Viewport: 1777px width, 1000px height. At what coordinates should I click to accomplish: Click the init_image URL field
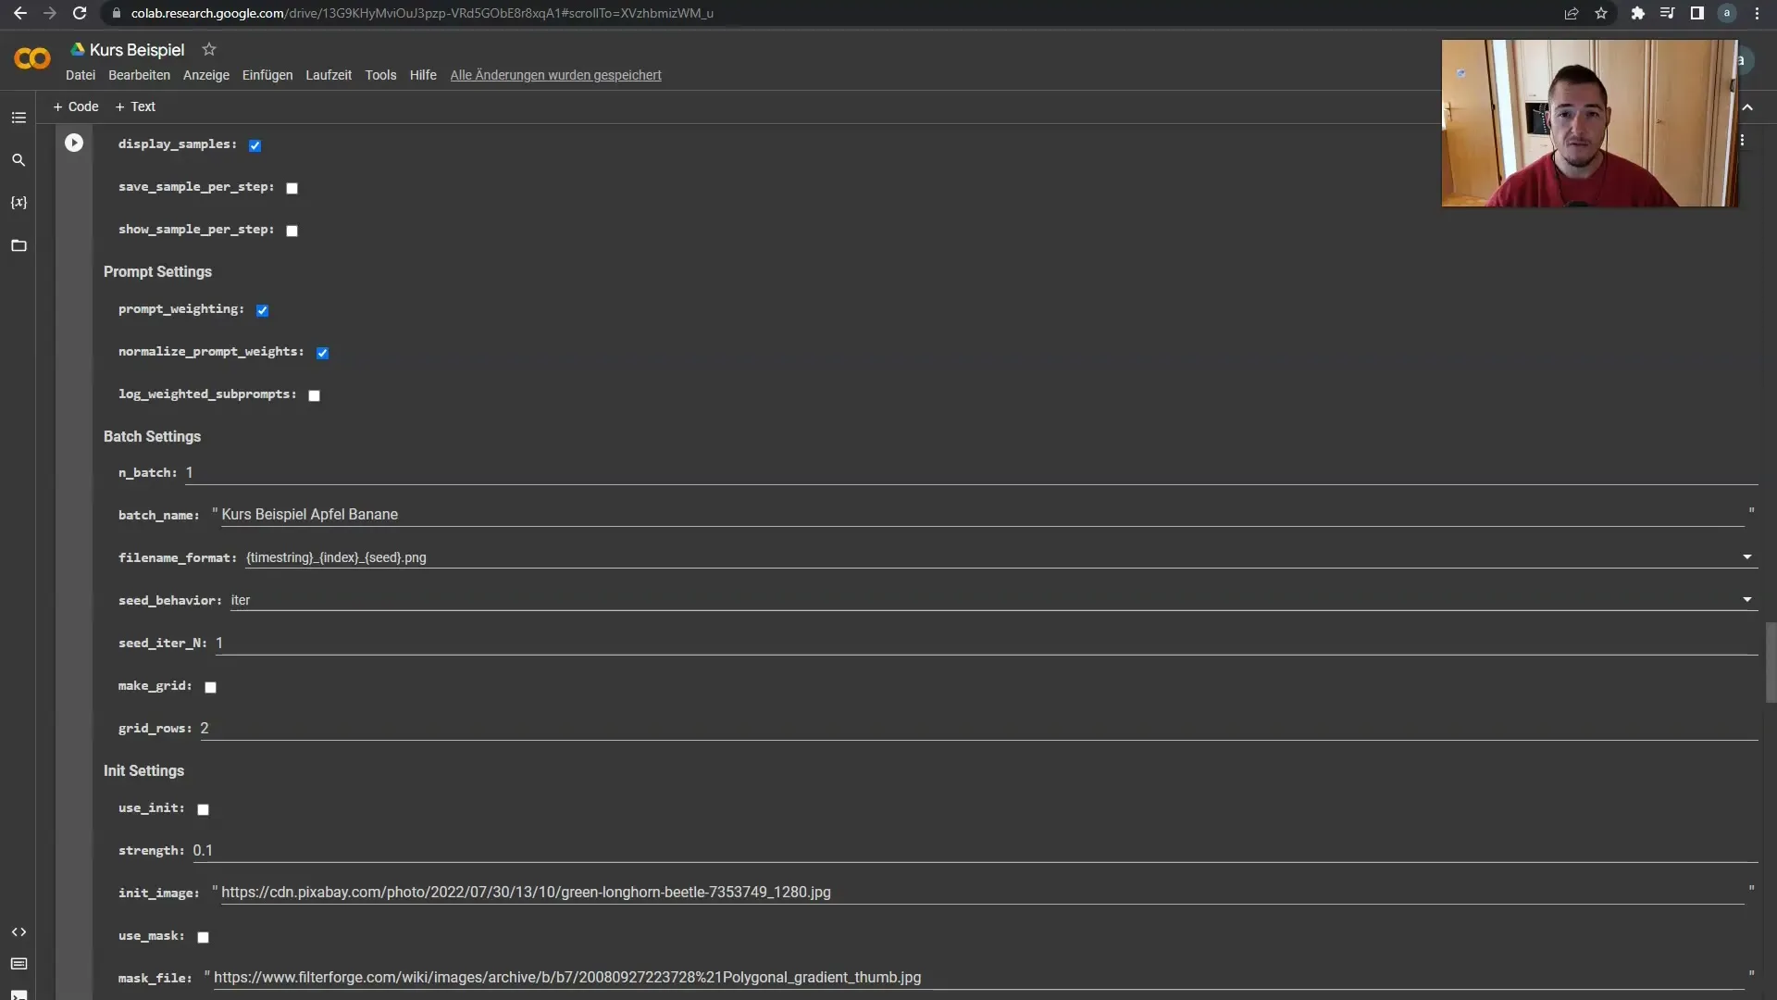pos(982,893)
